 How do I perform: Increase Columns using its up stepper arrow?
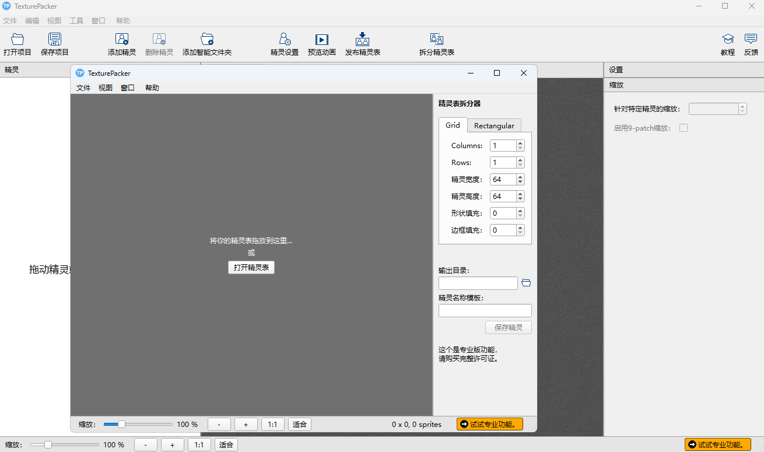pos(520,142)
